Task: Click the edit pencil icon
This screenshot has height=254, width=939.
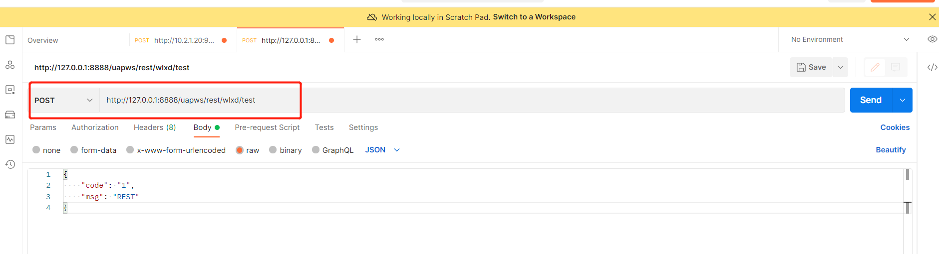Action: pyautogui.click(x=875, y=67)
